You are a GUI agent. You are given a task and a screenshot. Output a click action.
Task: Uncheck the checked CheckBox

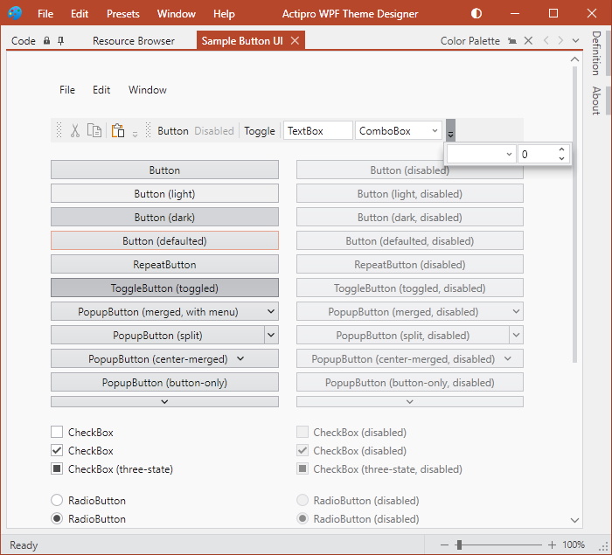[57, 450]
